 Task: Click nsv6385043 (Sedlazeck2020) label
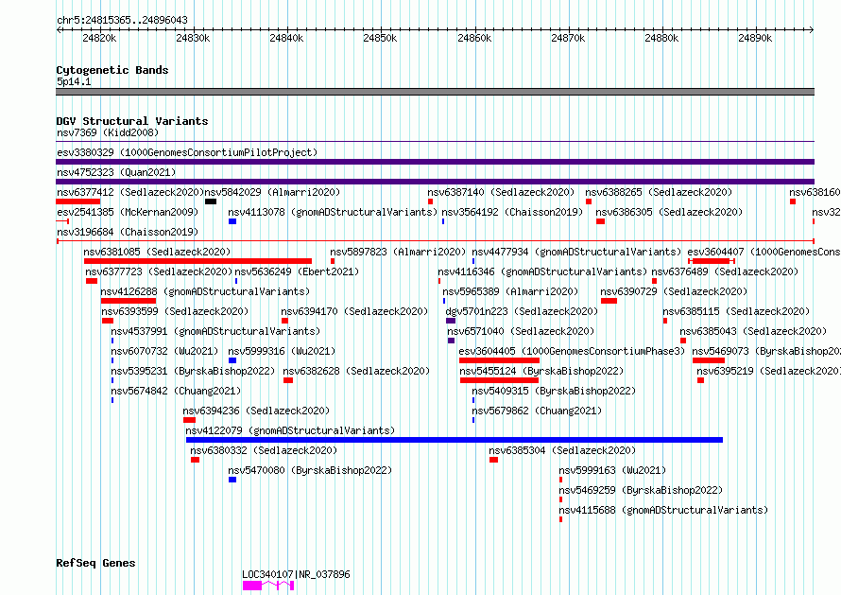click(753, 331)
